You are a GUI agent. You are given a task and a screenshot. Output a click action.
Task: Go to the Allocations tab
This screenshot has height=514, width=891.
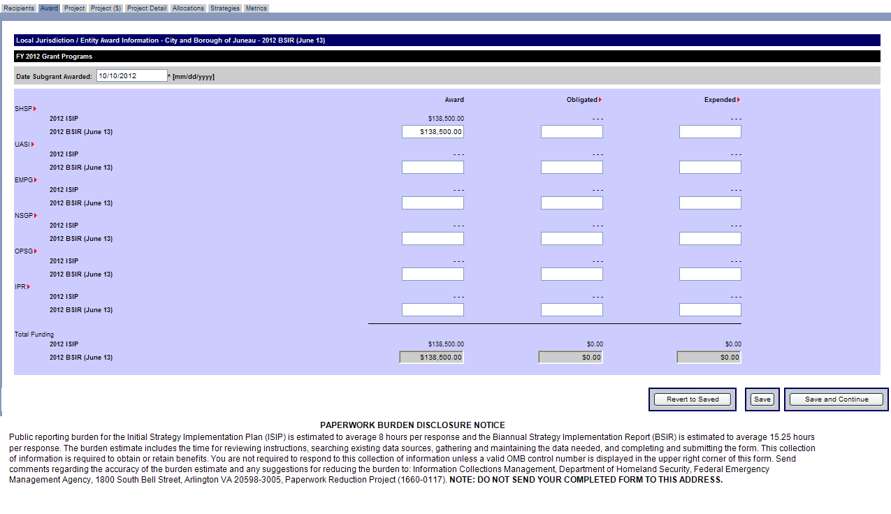point(188,8)
